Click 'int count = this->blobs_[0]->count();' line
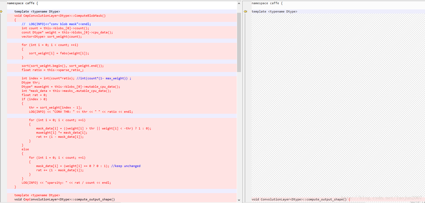This screenshot has width=425, height=203. click(x=55, y=28)
